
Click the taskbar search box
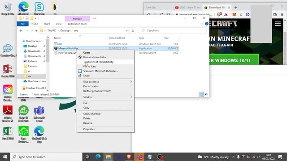coord(46,157)
